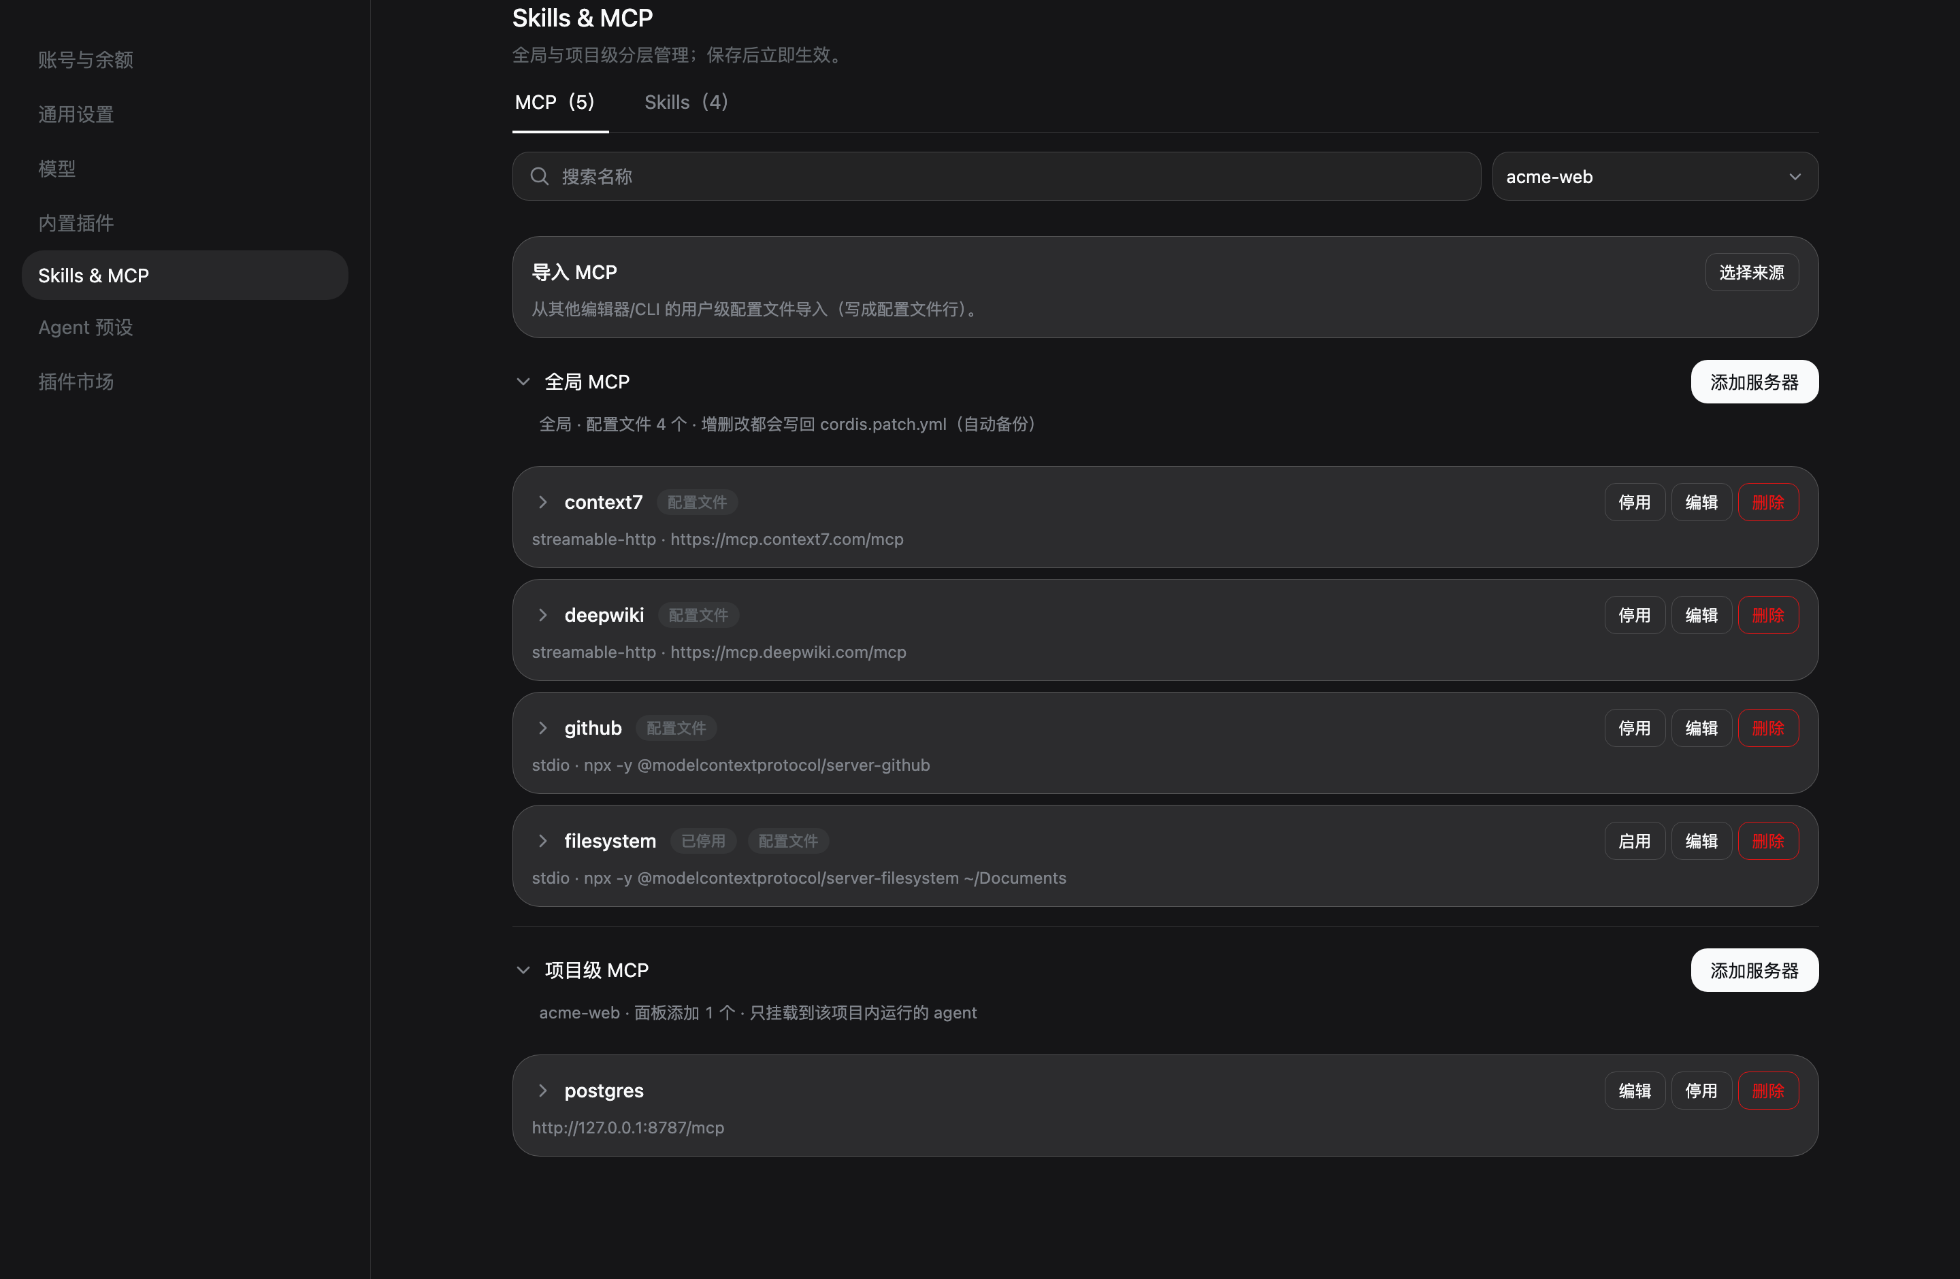1960x1279 pixels.
Task: Disable the postgres server with 停用
Action: (1701, 1091)
